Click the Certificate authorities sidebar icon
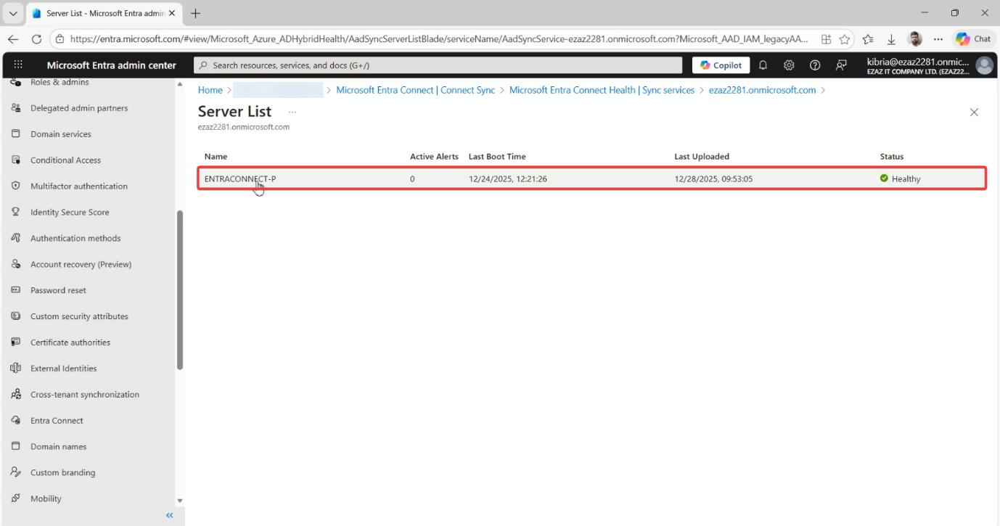The image size is (1000, 526). point(15,342)
